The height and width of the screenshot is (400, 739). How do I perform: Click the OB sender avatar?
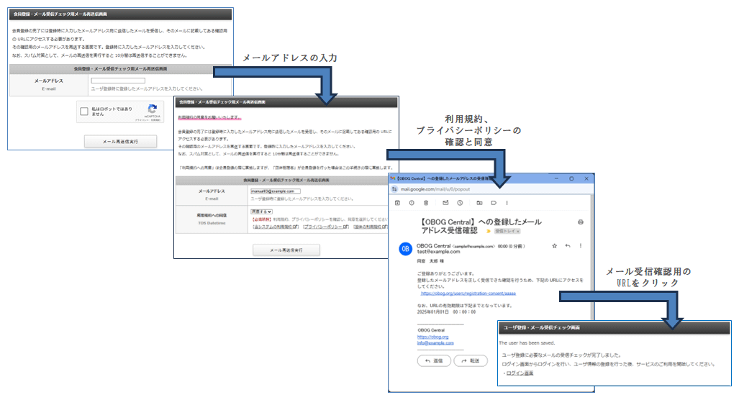pos(405,249)
